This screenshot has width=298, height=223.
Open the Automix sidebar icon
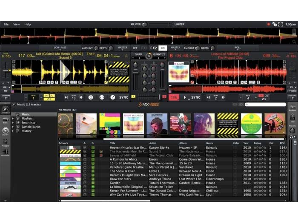tap(5, 152)
